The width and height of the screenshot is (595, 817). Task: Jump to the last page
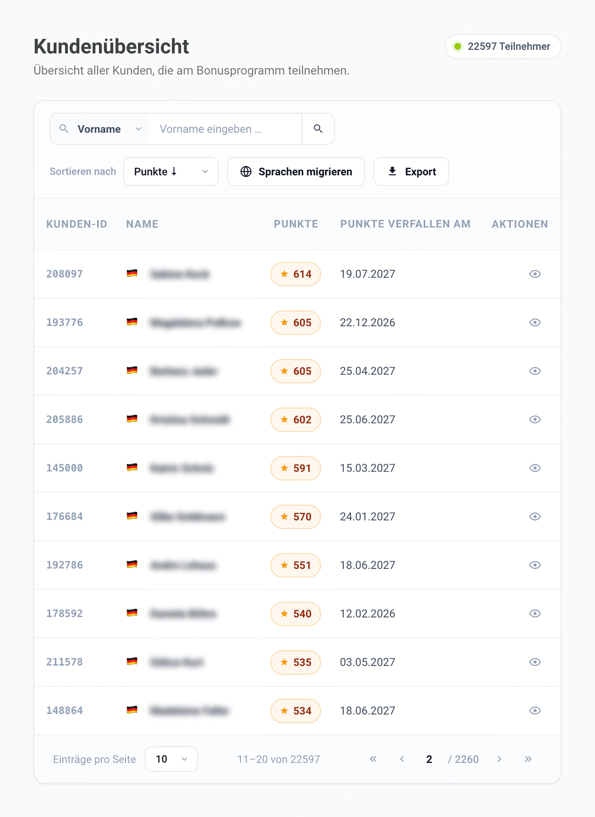point(528,759)
